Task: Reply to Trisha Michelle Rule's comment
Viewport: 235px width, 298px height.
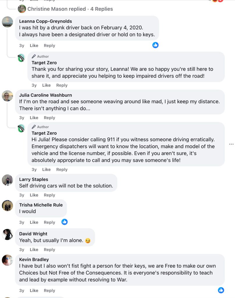Action: click(49, 222)
